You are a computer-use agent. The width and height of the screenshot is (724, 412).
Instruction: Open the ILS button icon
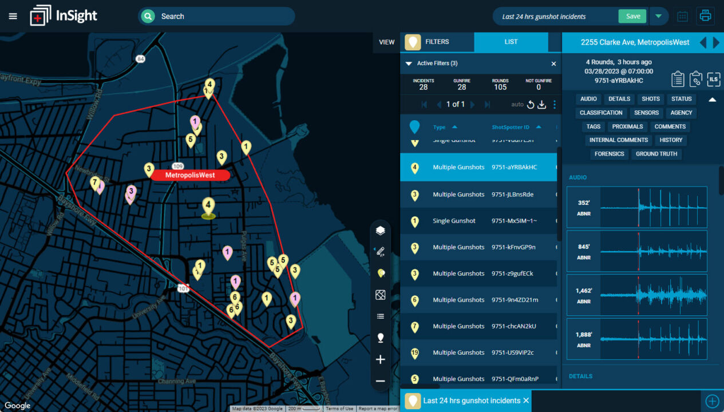pos(714,79)
